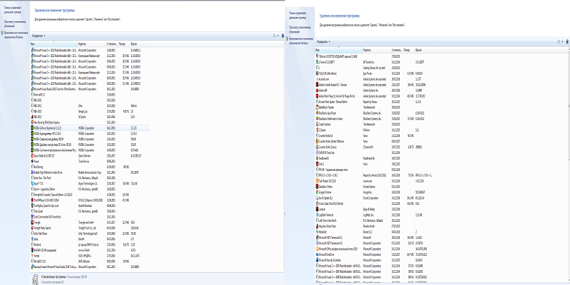Click the Realtek High Definition Audio Driver icon
Screen dimensions: 570x285
32,172
